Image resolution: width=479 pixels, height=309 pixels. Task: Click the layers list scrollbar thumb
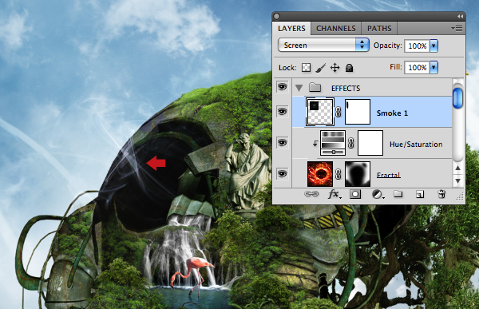(x=457, y=98)
